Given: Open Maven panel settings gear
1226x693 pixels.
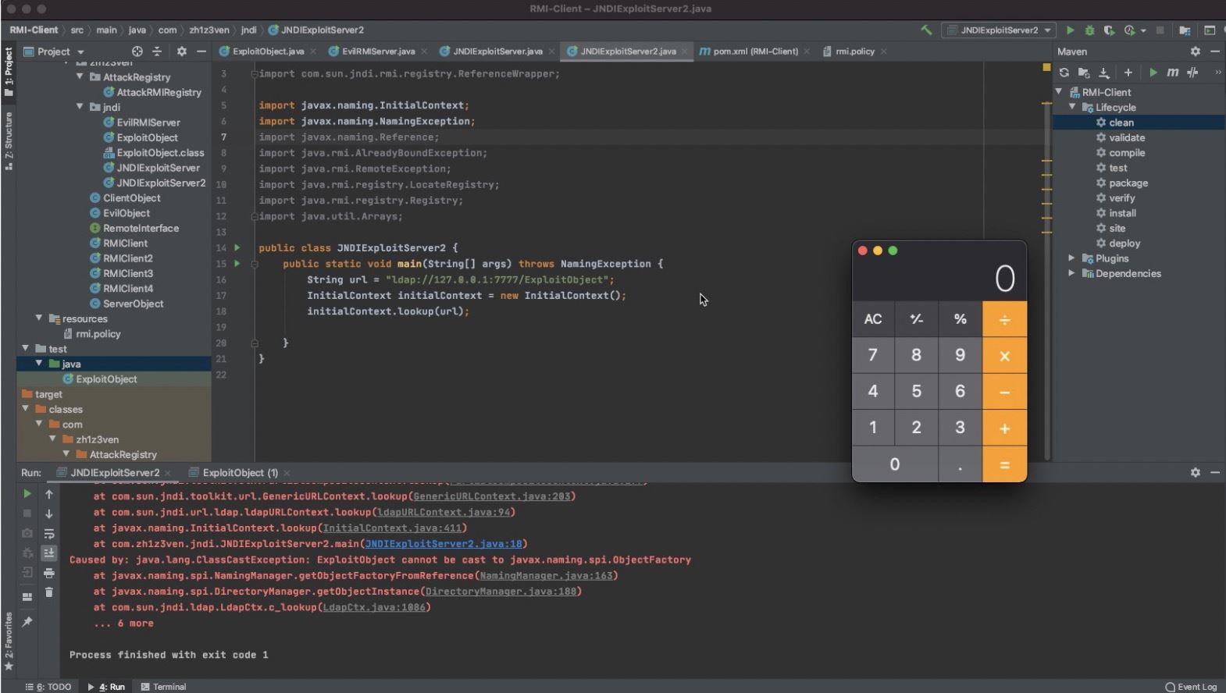Looking at the screenshot, I should 1195,52.
